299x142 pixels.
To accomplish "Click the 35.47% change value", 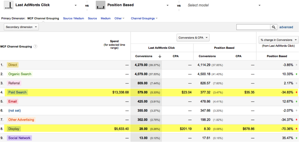I will point(287,138).
